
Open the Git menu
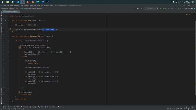pyautogui.click(x=42, y=5)
